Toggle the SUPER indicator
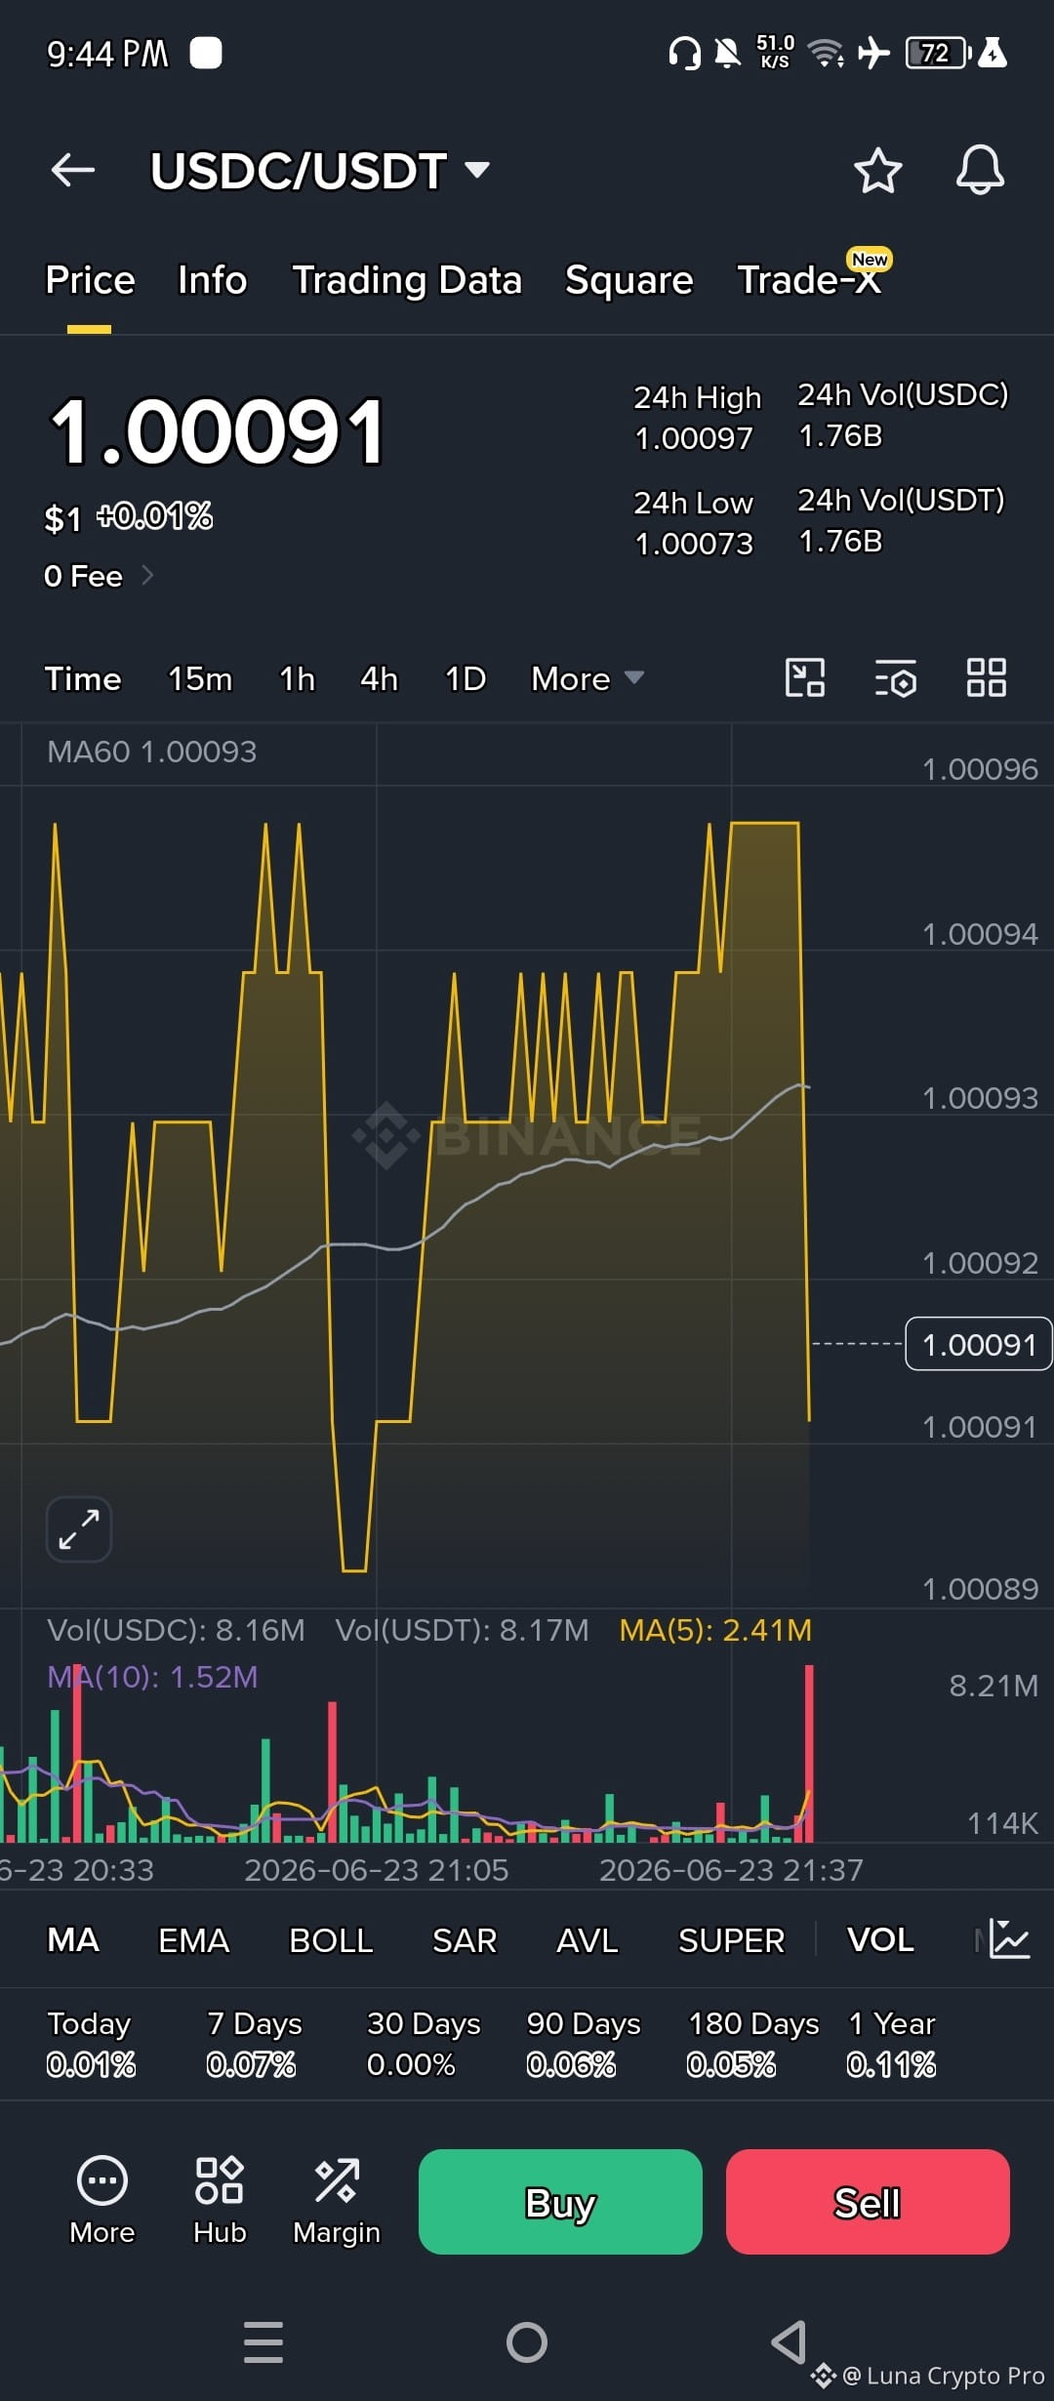Viewport: 1054px width, 2401px height. (731, 1939)
